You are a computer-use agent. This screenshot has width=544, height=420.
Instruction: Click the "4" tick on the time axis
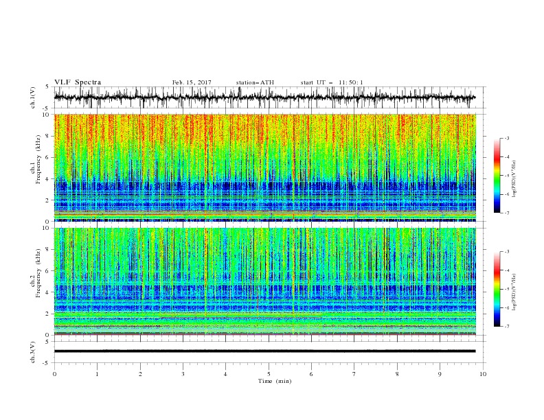pos(225,374)
